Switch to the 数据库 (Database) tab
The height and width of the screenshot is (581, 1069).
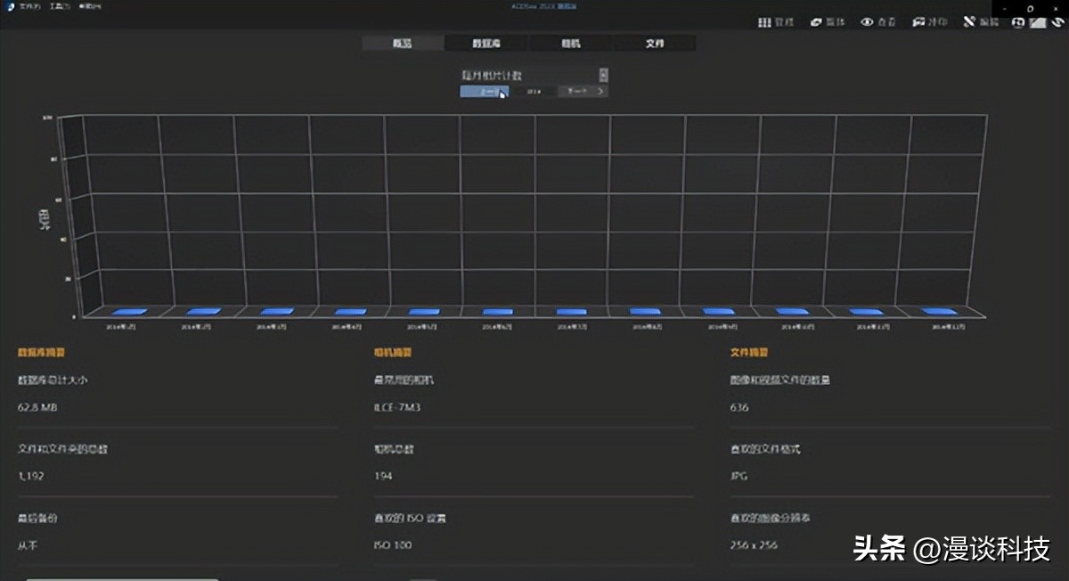pyautogui.click(x=486, y=43)
